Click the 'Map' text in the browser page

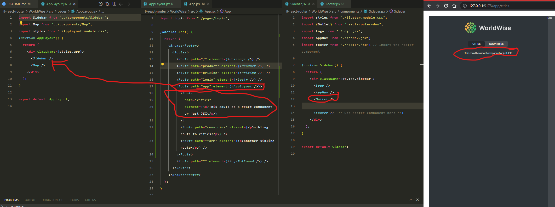[550, 18]
